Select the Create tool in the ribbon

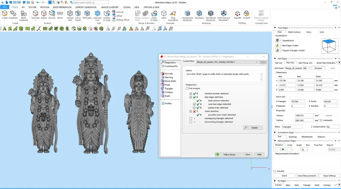[x=4, y=15]
